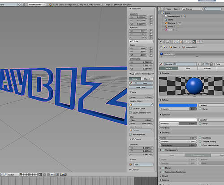Toggle the fake user F button
This screenshot has height=185, width=224.
click(x=199, y=64)
